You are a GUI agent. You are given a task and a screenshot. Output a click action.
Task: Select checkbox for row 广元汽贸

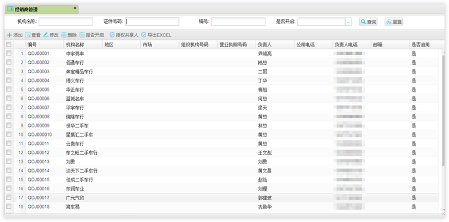(8, 198)
